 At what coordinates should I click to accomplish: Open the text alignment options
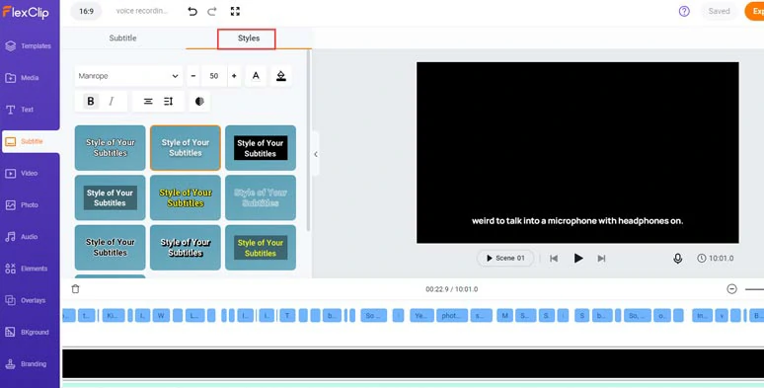tap(148, 102)
